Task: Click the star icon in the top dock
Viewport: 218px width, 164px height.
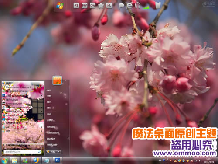Action: tap(101, 6)
